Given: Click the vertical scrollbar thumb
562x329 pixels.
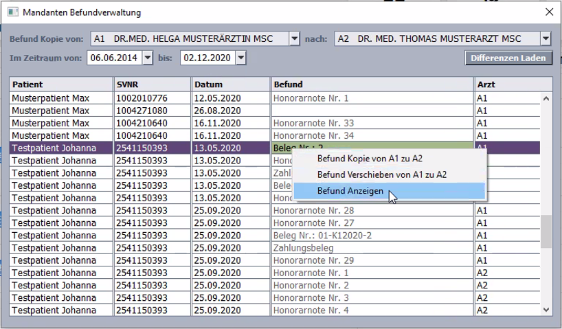Looking at the screenshot, I should coord(546,231).
